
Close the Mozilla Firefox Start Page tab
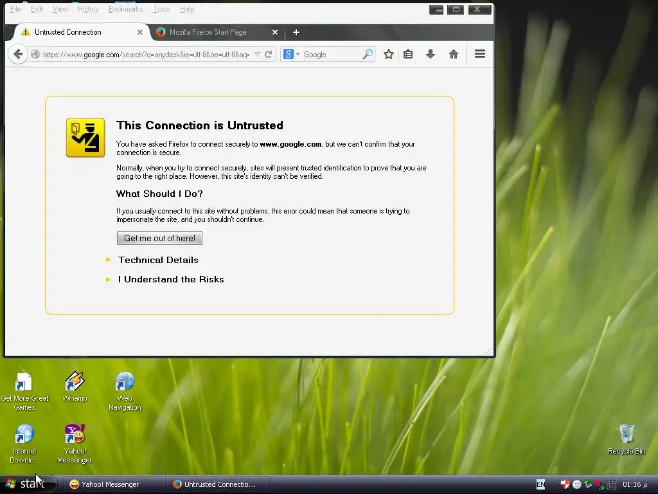275,32
